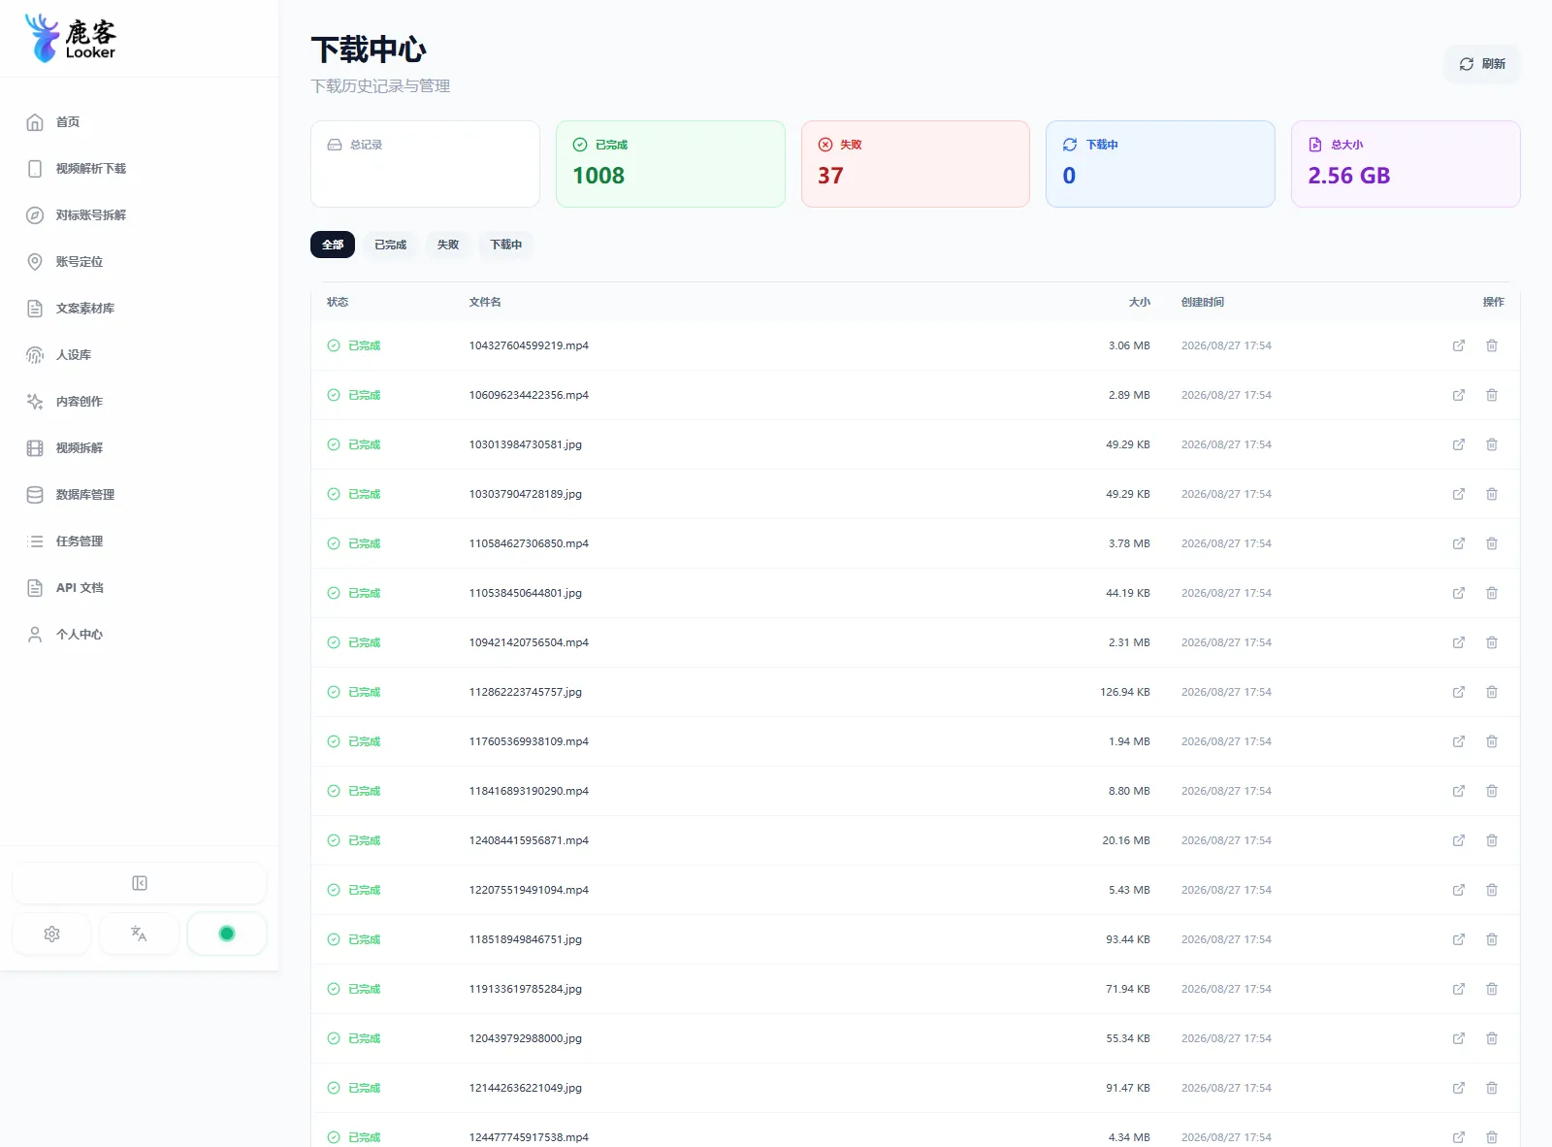The image size is (1552, 1147).
Task: Open 文案素材库 in the sidebar
Action: pos(139,309)
